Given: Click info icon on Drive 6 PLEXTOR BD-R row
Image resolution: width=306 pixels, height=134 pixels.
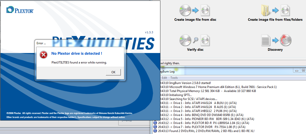Looking at the screenshot, I should [155, 123].
